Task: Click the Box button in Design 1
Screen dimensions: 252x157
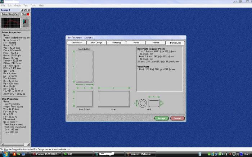Action: point(11,14)
